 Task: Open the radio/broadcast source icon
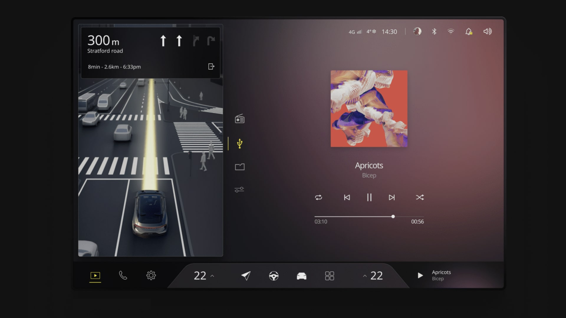coord(240,119)
